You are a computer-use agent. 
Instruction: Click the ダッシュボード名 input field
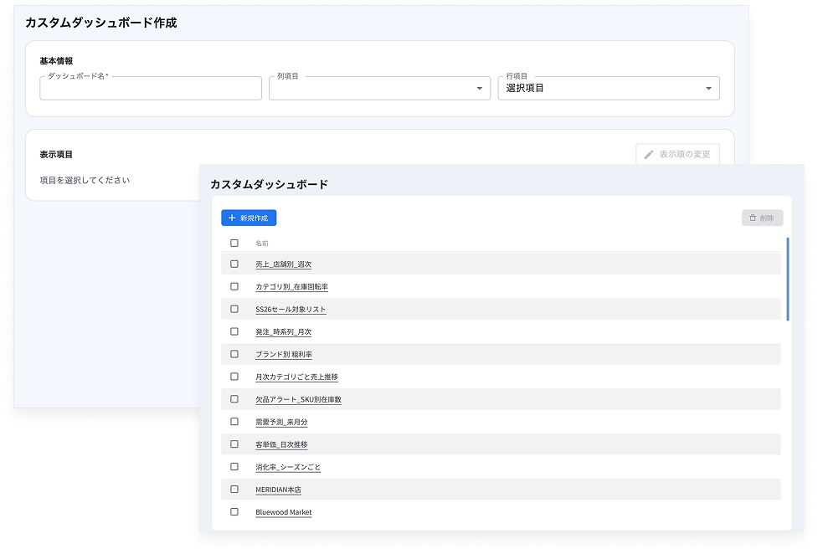coord(151,88)
